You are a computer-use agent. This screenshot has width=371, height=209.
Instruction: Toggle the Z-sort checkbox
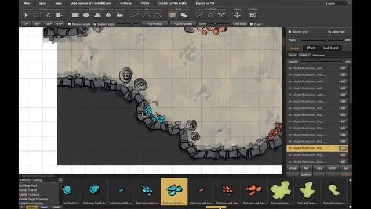point(251,24)
